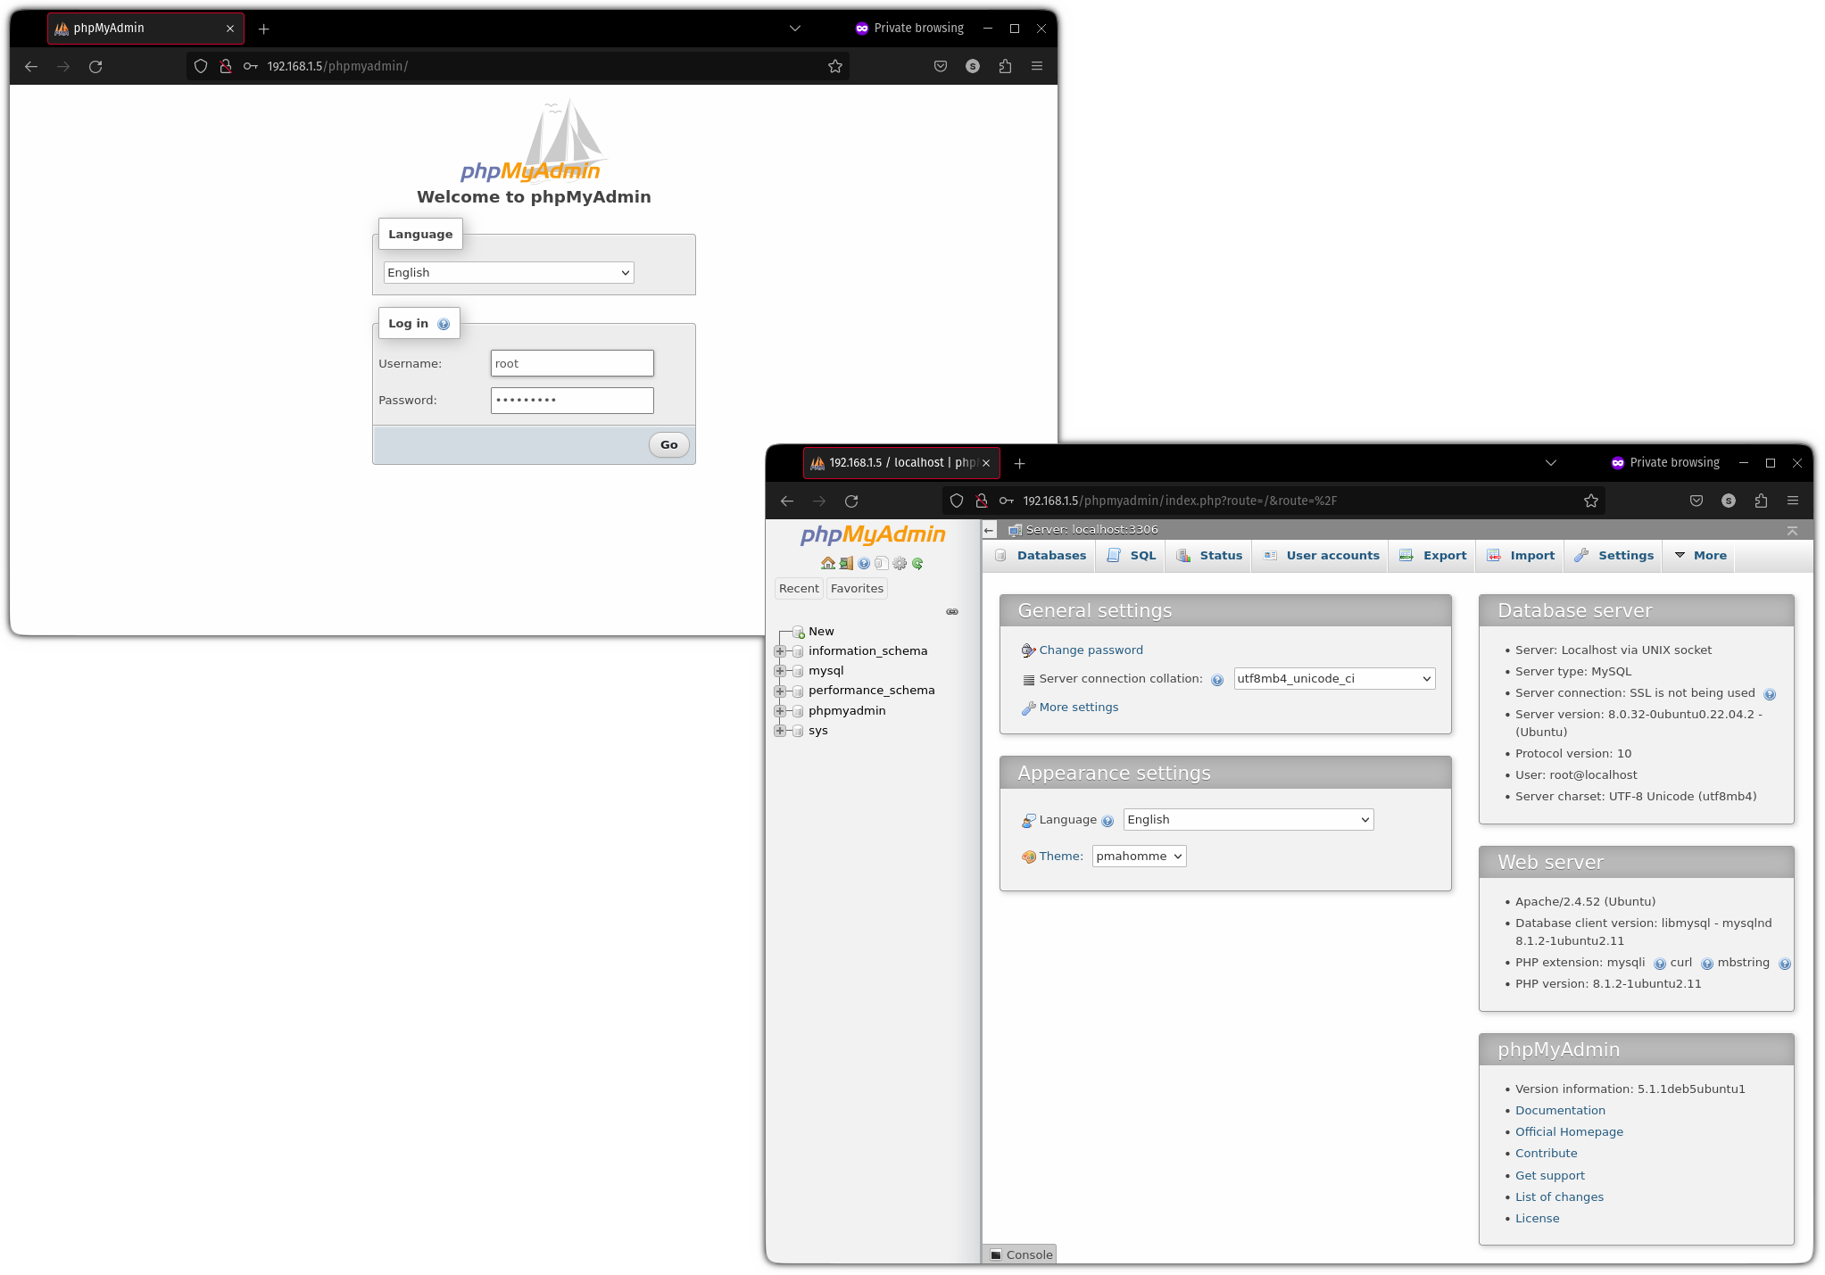Click the Home icon in phpMyAdmin sidebar
The image size is (1825, 1275).
click(x=827, y=563)
